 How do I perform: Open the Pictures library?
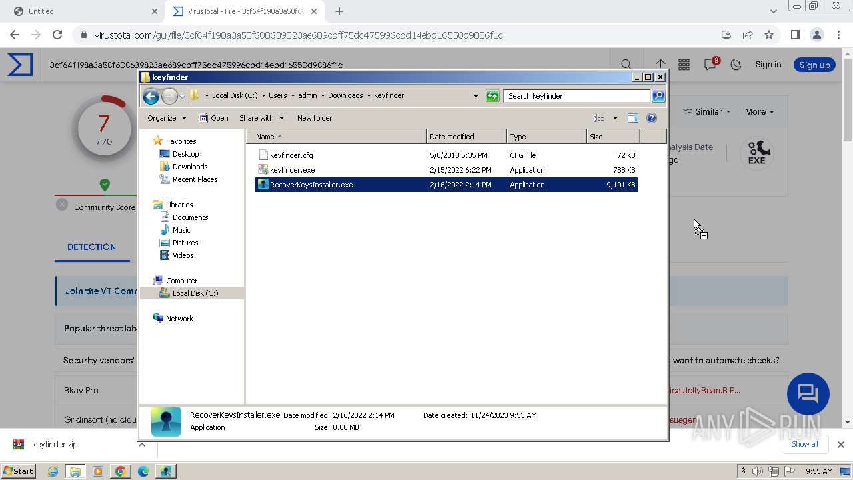[185, 243]
